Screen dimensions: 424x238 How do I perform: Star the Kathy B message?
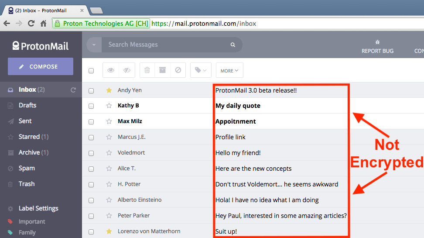(109, 106)
